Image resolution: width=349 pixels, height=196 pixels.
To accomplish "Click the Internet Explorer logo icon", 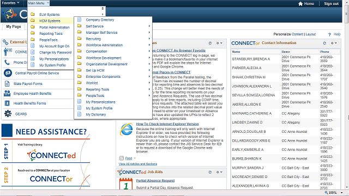I will pyautogui.click(x=126, y=130).
